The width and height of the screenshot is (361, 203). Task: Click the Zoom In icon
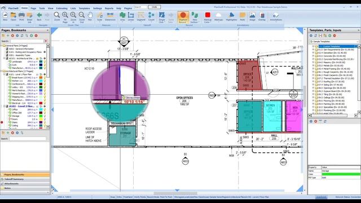pos(73,17)
